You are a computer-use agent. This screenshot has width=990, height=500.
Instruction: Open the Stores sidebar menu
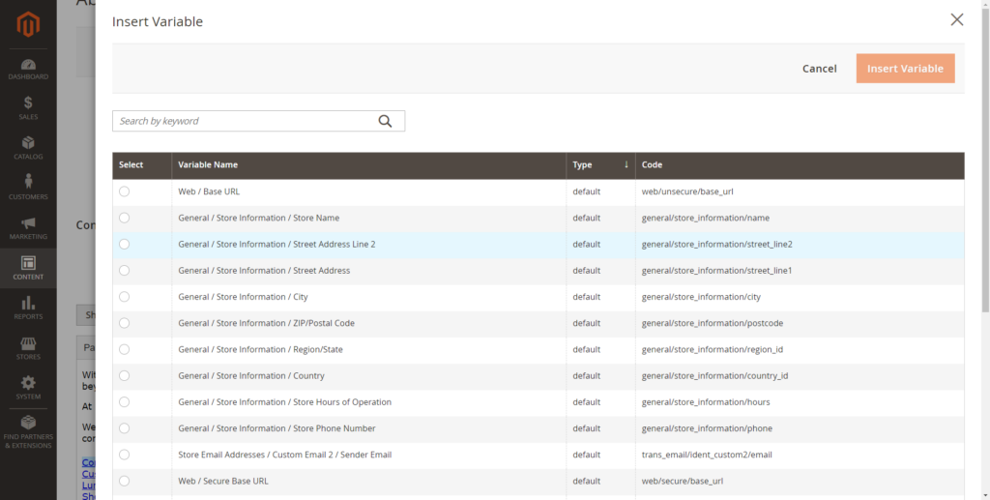(x=28, y=348)
